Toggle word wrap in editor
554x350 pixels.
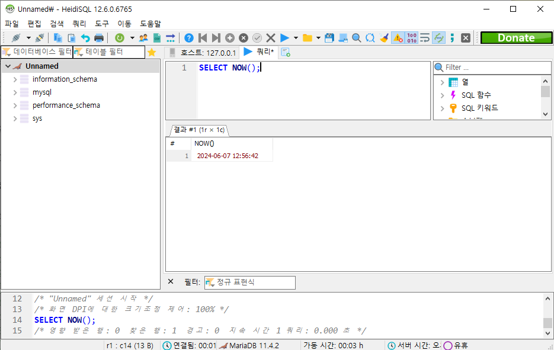(x=425, y=38)
